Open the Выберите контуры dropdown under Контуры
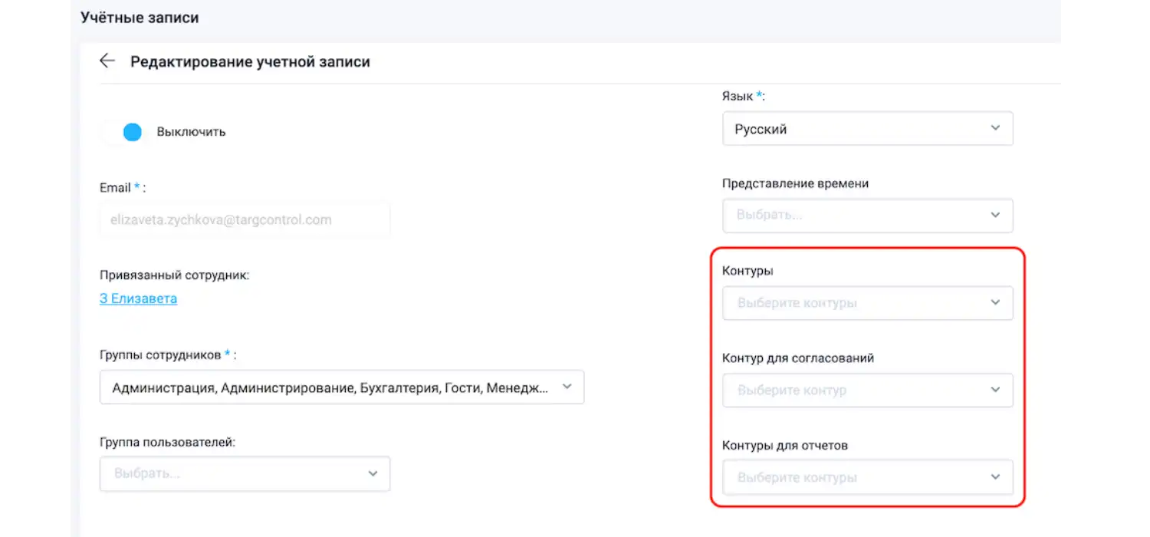This screenshot has height=537, width=1150. [x=843, y=303]
